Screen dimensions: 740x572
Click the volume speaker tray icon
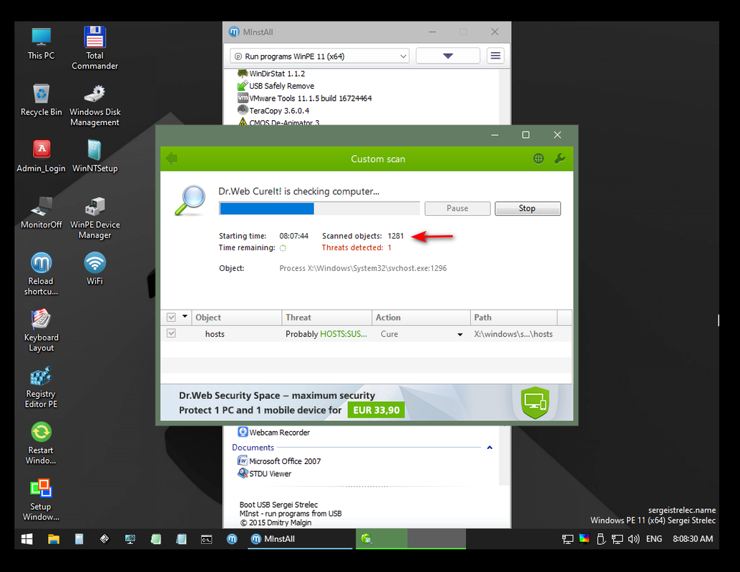pos(634,539)
